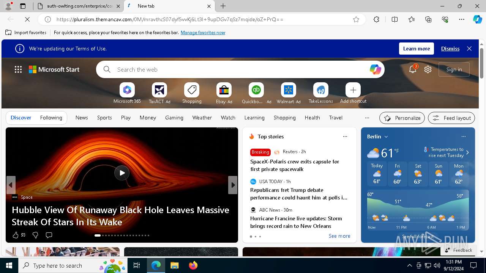Show hidden system tray icons
486x273 pixels.
pos(409,265)
